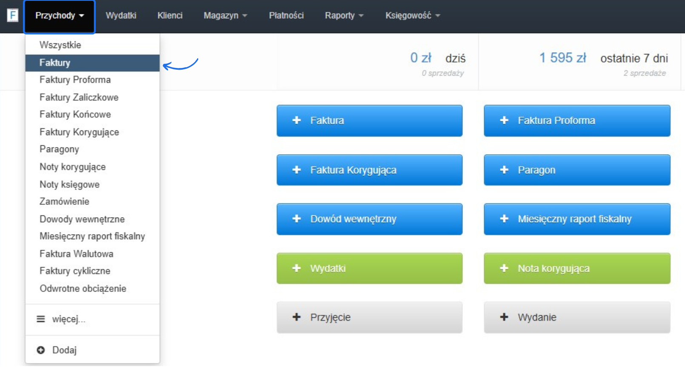Click the plus circle icon beside Dodaj
685x370 pixels.
41,350
